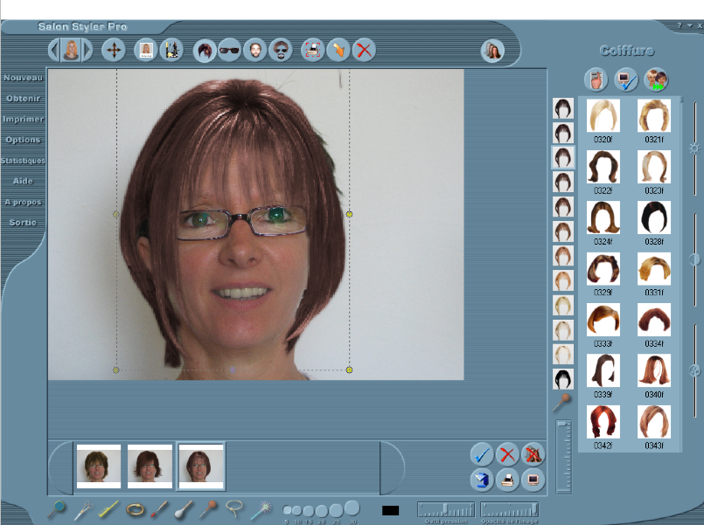Select the magnifying glass zoom tool
Viewport: 704px width, 525px height.
tap(57, 509)
